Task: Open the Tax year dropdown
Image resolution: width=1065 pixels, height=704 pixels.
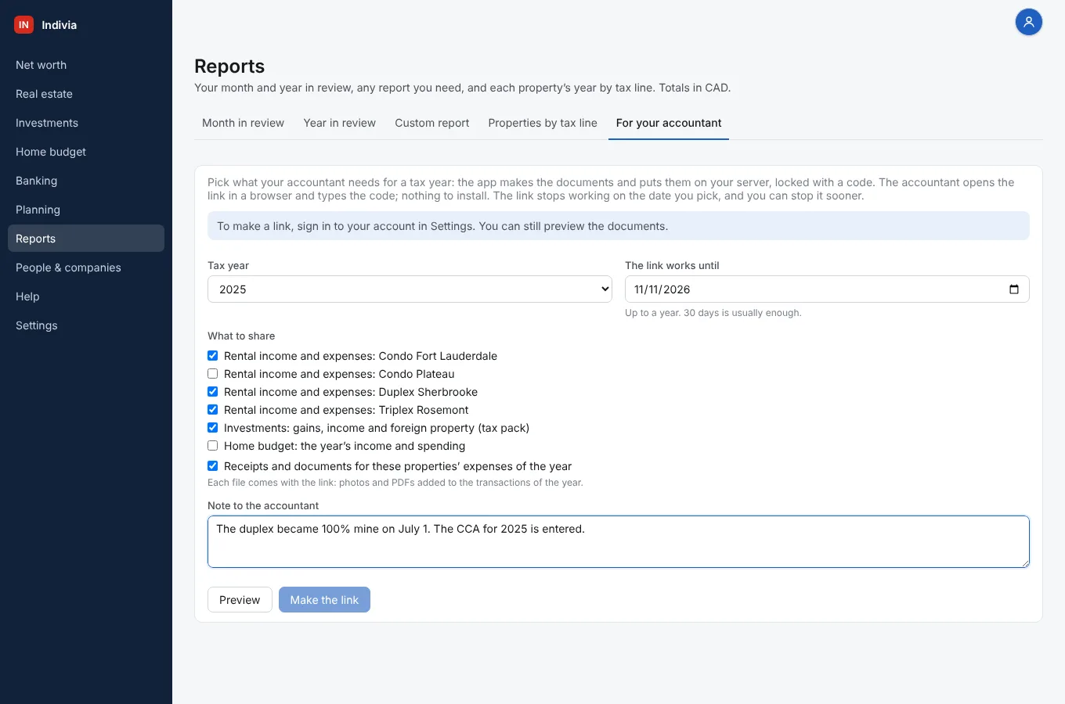Action: (410, 289)
